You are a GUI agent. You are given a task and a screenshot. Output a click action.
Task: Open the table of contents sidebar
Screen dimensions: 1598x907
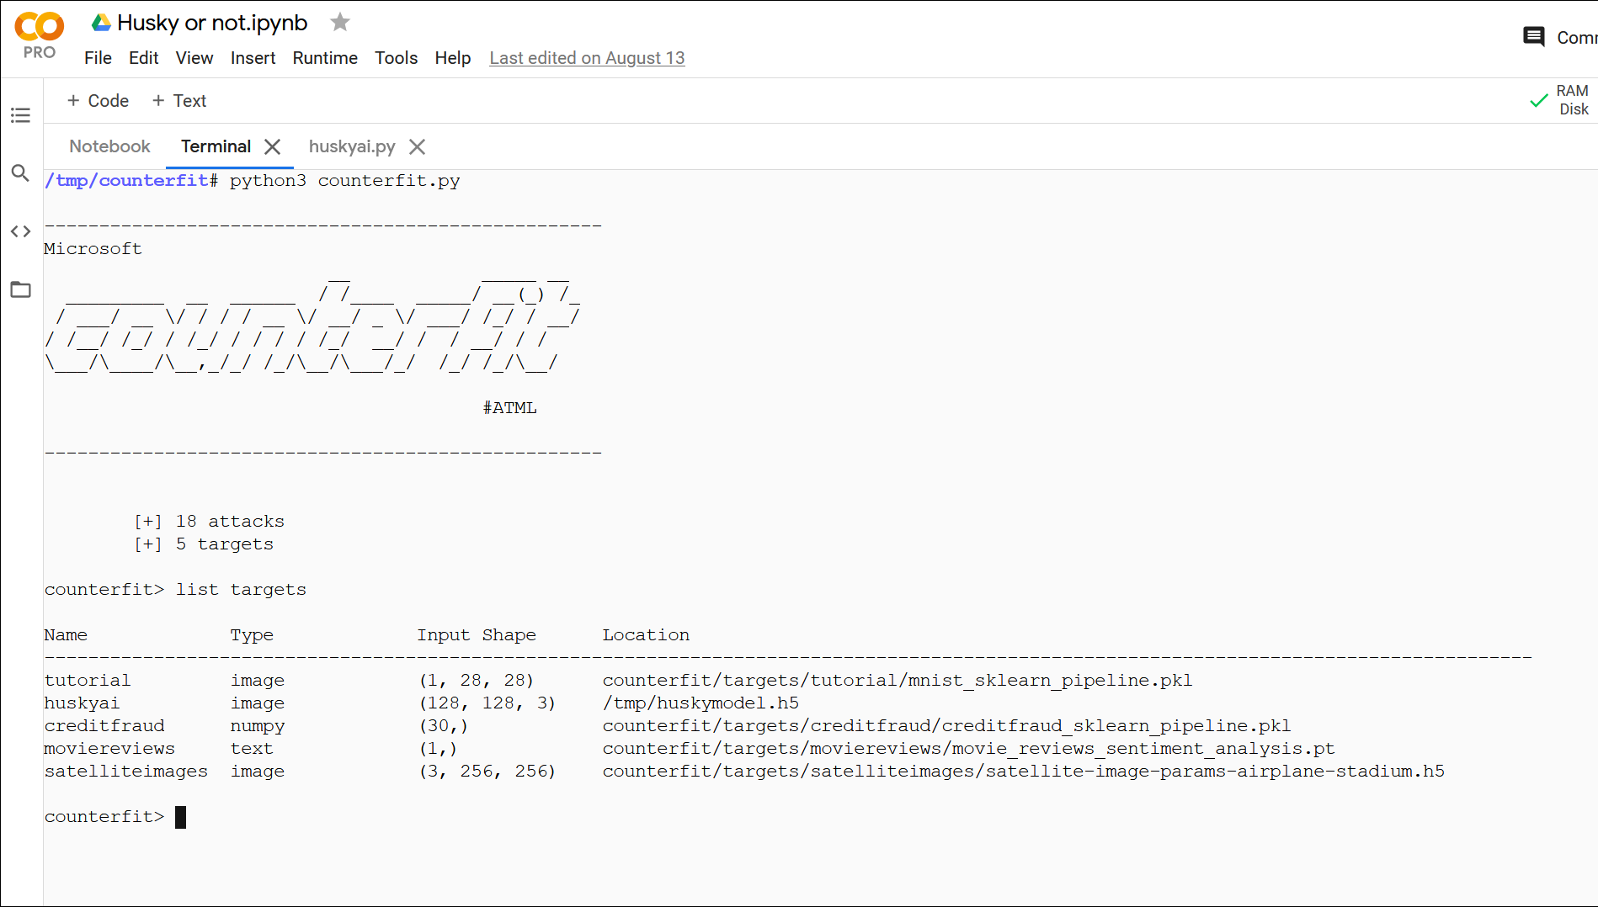20,115
